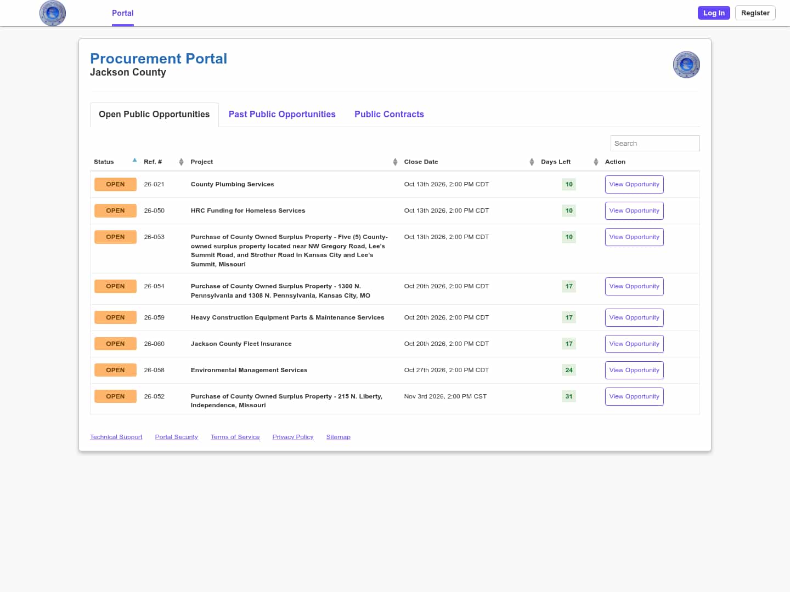Click reference number 26-059
Screen dimensions: 790x592
coord(154,318)
